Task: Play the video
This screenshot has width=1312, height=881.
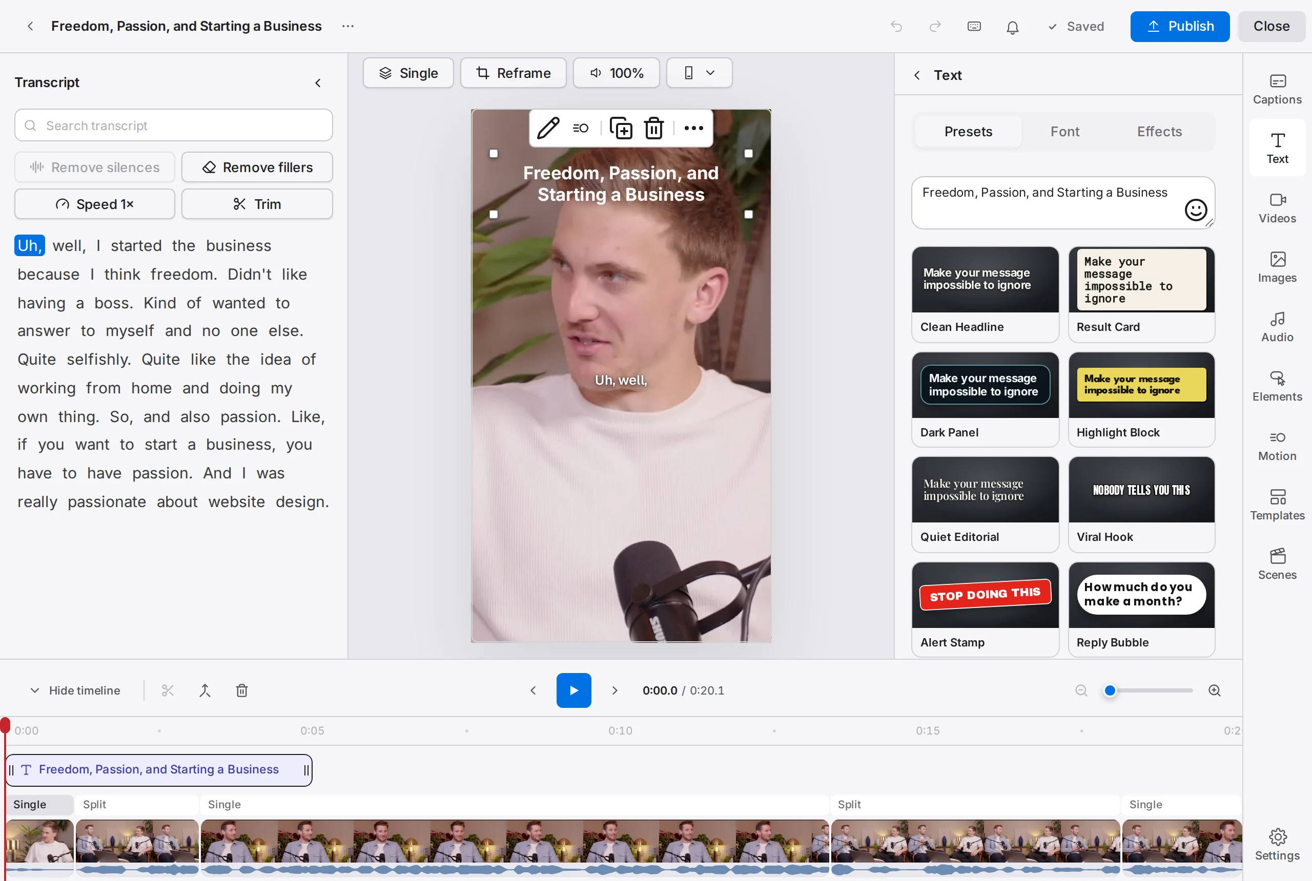Action: pos(573,690)
